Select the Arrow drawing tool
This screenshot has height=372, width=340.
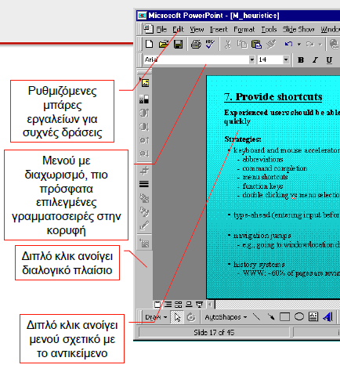pos(271,317)
